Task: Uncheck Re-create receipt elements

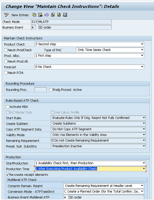Action: [8, 175]
